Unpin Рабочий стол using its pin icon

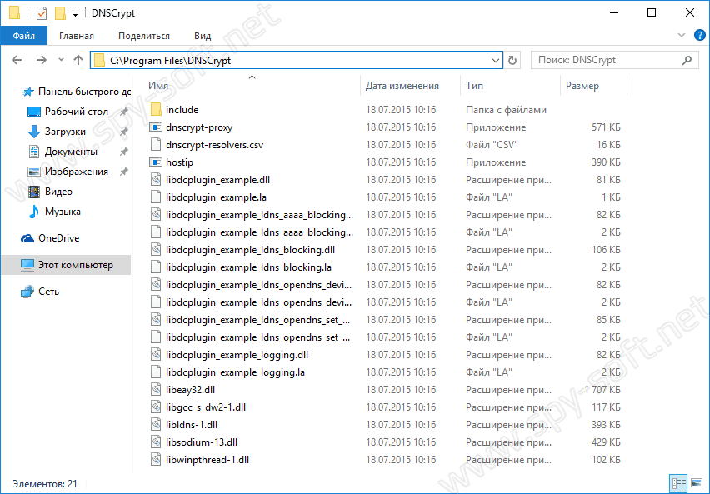[x=123, y=112]
